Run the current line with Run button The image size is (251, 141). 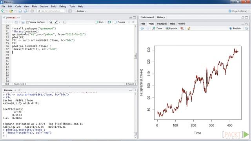(99, 22)
